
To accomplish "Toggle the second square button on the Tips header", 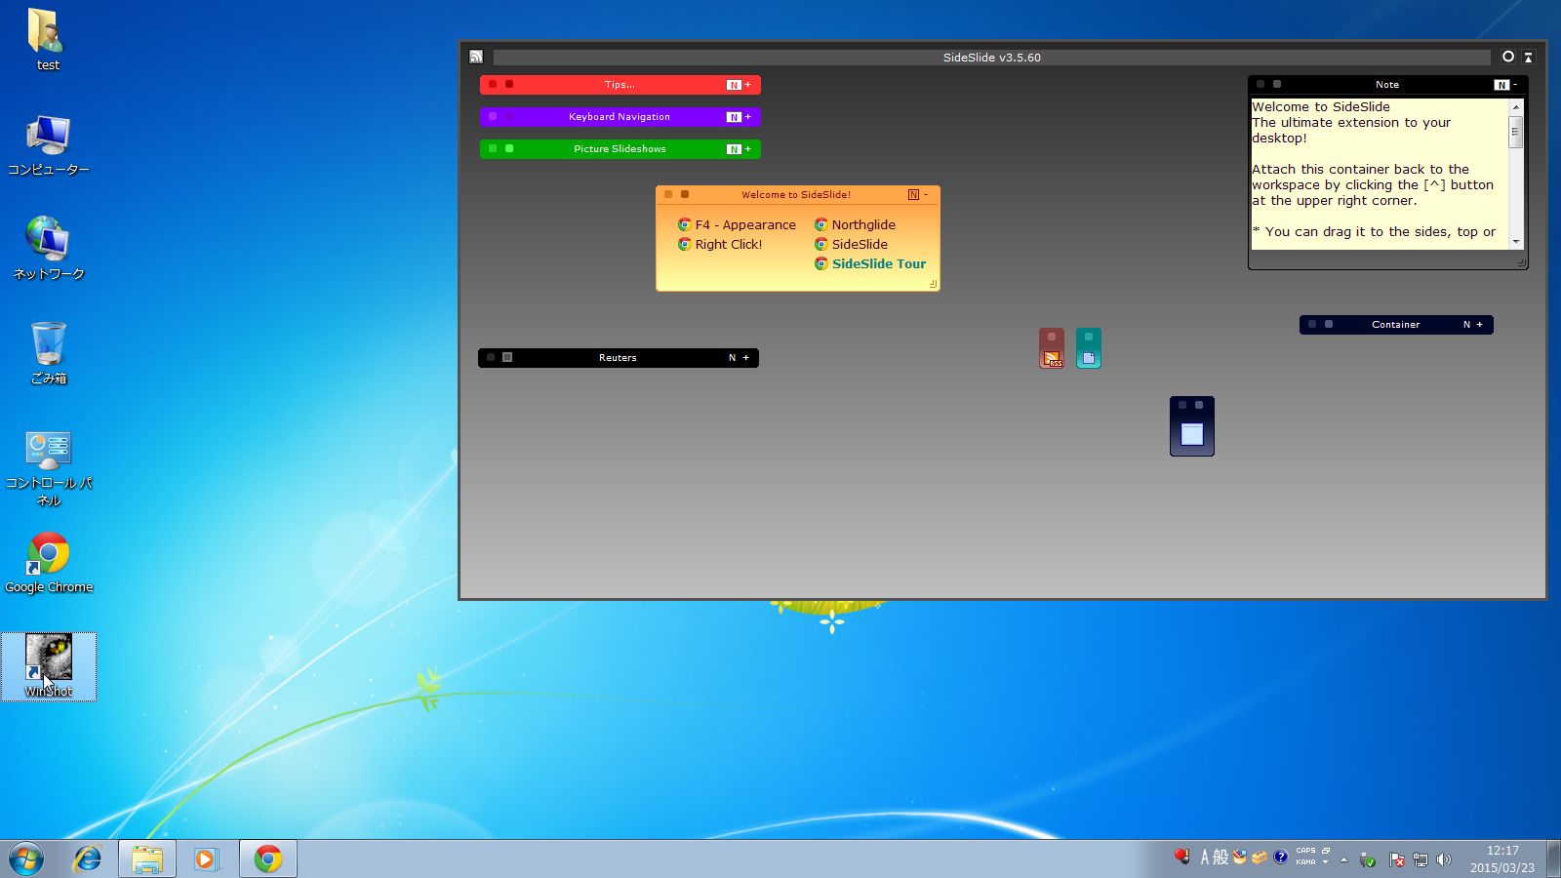I will [x=509, y=85].
